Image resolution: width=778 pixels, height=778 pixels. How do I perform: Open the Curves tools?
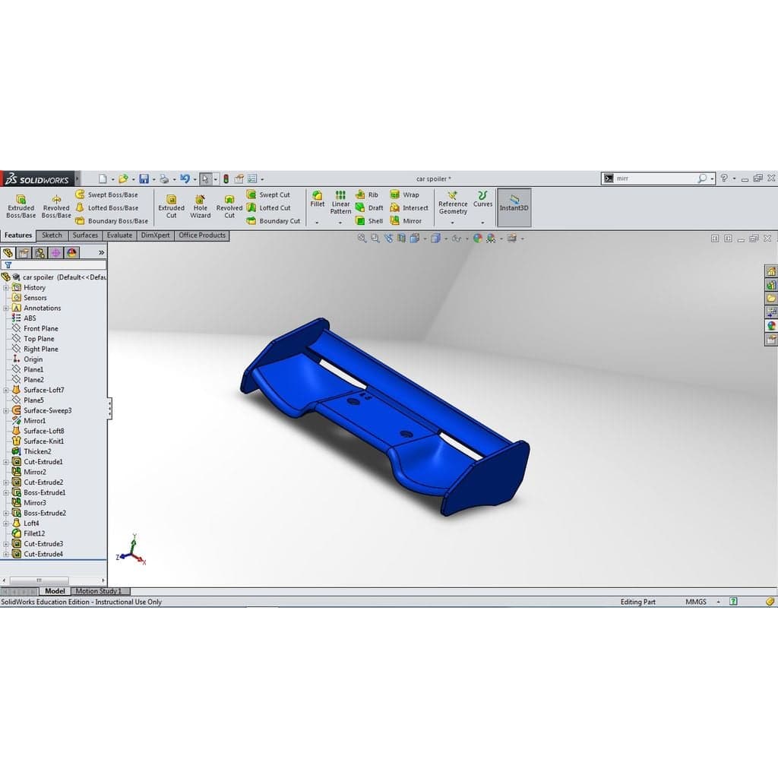click(482, 199)
